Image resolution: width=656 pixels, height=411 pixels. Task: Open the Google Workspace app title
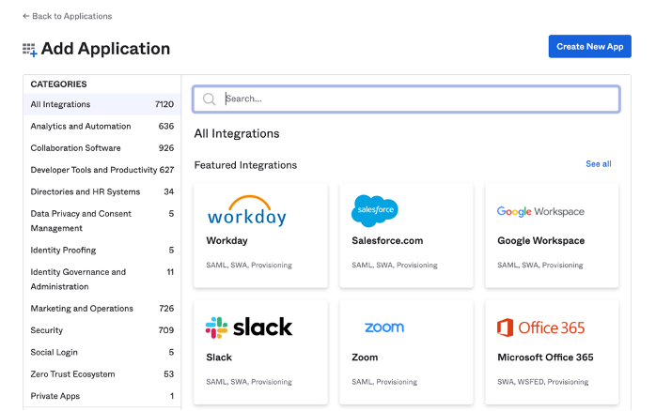pos(541,240)
